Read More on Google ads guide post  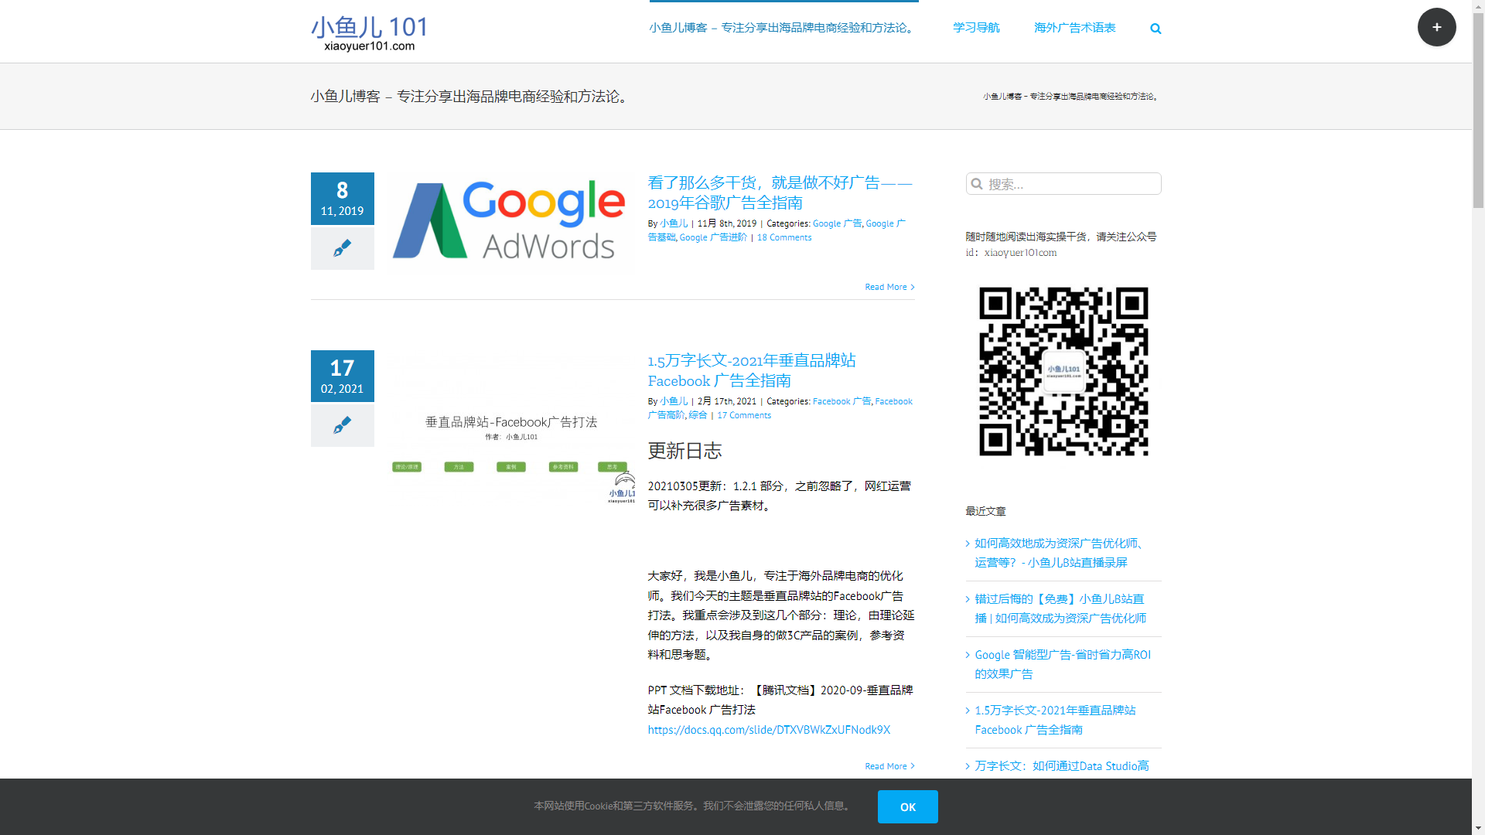tap(889, 287)
